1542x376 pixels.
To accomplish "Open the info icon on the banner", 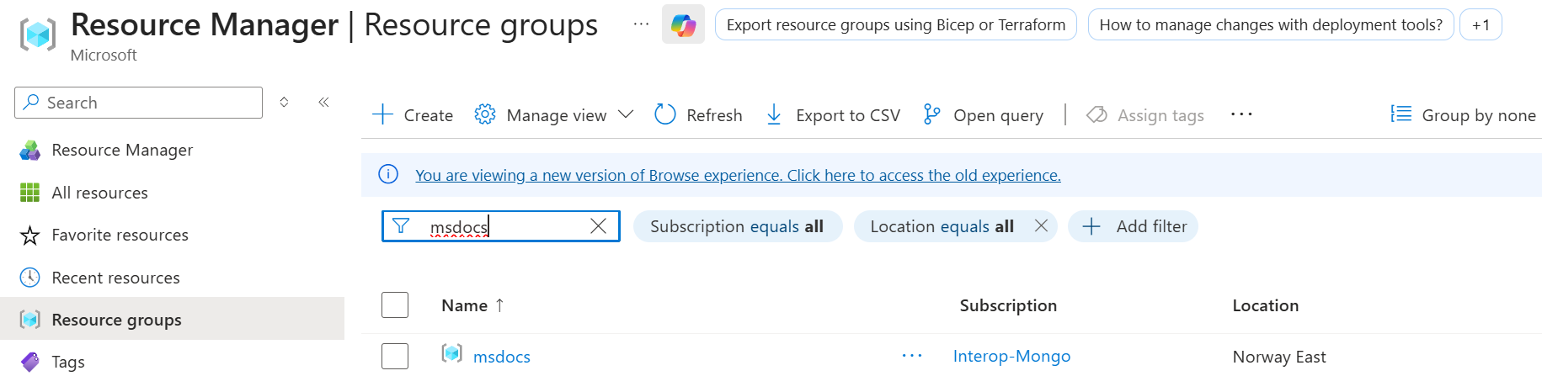I will tap(388, 175).
